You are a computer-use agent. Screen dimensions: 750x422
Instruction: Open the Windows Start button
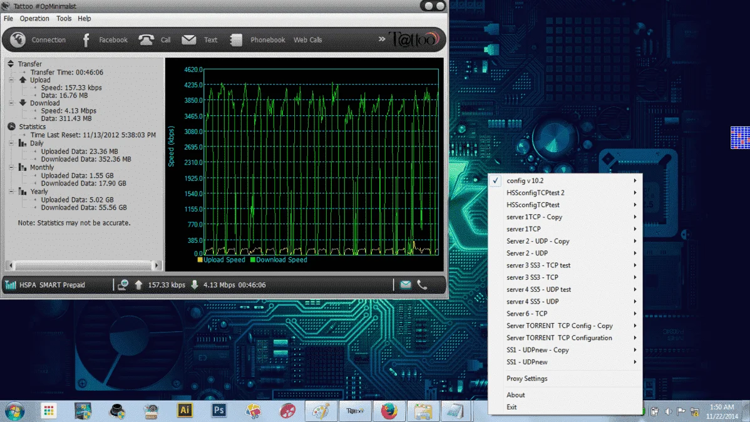pos(15,411)
